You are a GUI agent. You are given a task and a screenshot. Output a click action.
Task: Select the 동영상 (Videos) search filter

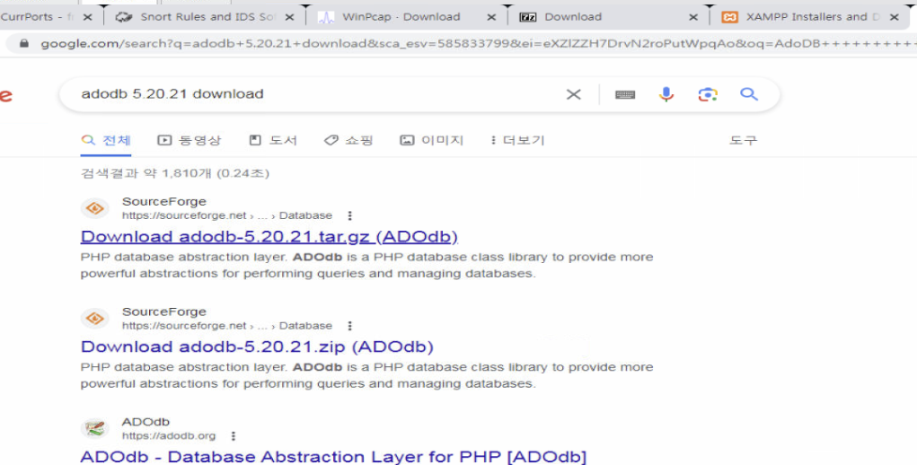click(x=189, y=140)
